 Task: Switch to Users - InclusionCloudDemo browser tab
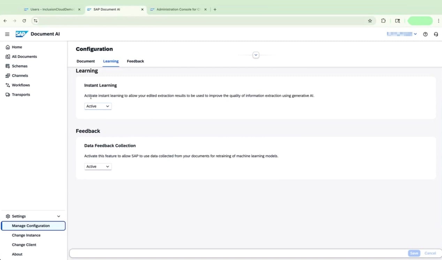click(x=52, y=9)
